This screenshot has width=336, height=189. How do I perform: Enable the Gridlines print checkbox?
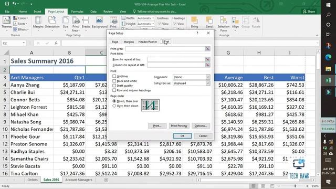pyautogui.click(x=114, y=76)
